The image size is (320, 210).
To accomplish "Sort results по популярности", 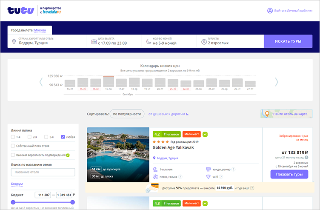I will point(127,114).
